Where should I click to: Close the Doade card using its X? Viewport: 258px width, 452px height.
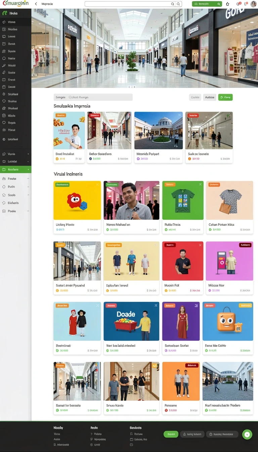tap(156, 305)
